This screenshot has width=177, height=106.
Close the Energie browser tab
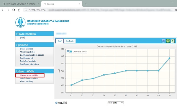79,4
